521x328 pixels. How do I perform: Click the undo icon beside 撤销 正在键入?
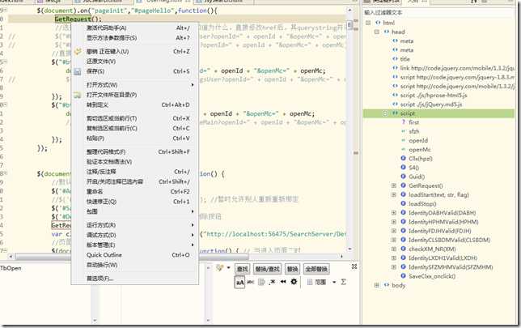coord(78,52)
